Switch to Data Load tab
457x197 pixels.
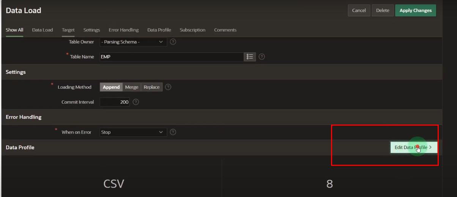[x=43, y=30]
